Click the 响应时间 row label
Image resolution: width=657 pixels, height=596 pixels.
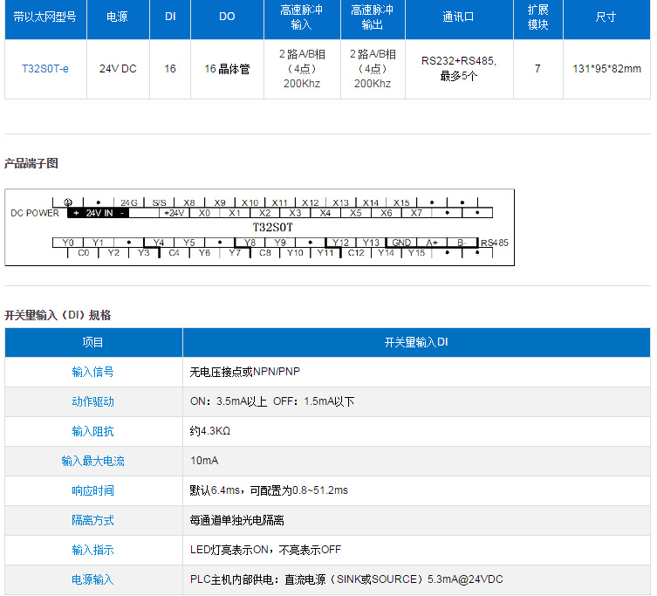(92, 490)
